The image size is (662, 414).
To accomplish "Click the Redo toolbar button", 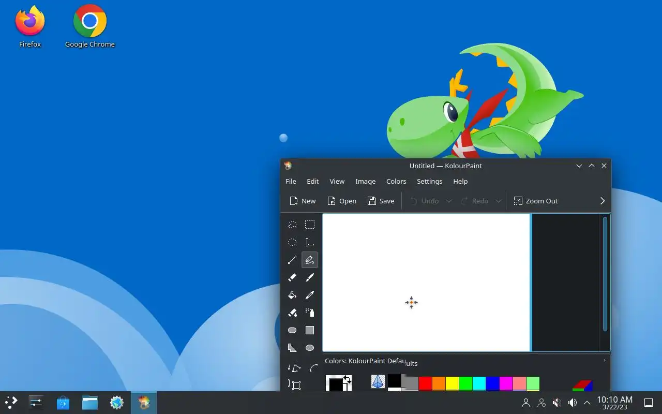I will [474, 201].
